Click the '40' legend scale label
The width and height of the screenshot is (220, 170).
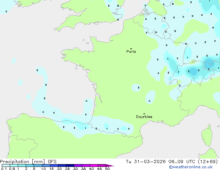pyautogui.click(x=91, y=169)
